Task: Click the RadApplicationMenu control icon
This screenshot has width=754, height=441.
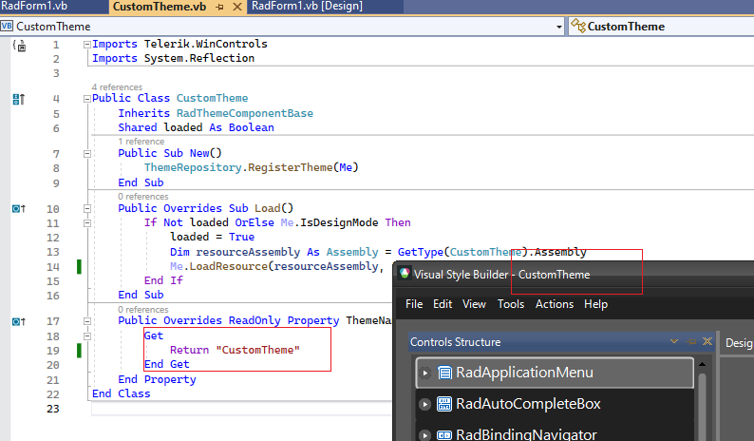Action: tap(444, 373)
